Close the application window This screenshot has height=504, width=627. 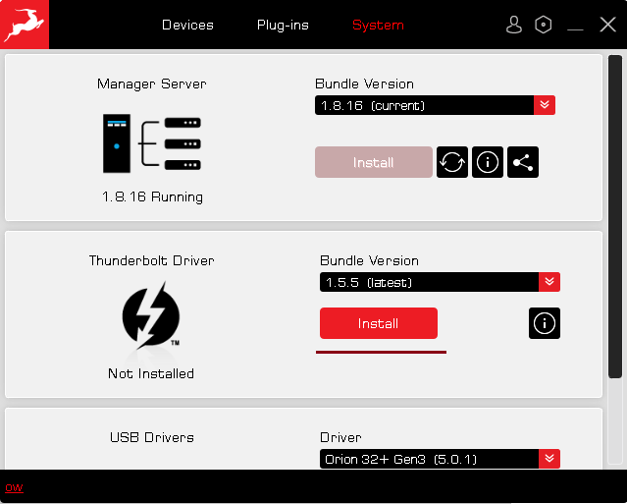pos(607,25)
